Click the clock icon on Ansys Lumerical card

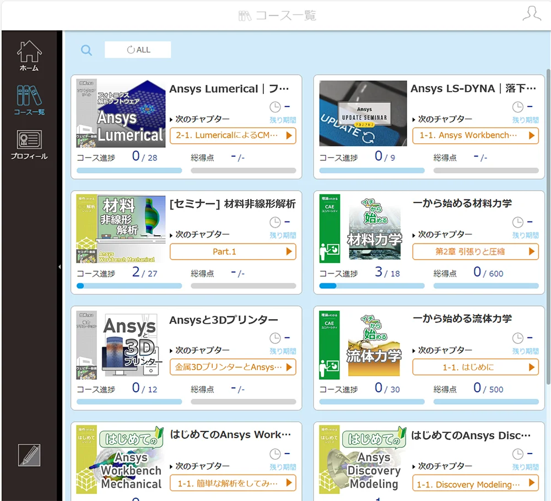pyautogui.click(x=275, y=106)
